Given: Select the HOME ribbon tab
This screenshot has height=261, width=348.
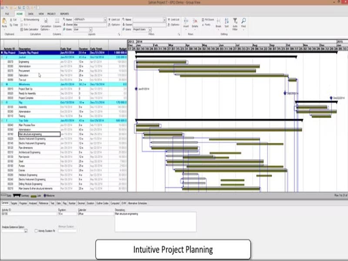Looking at the screenshot, I should tap(20, 14).
